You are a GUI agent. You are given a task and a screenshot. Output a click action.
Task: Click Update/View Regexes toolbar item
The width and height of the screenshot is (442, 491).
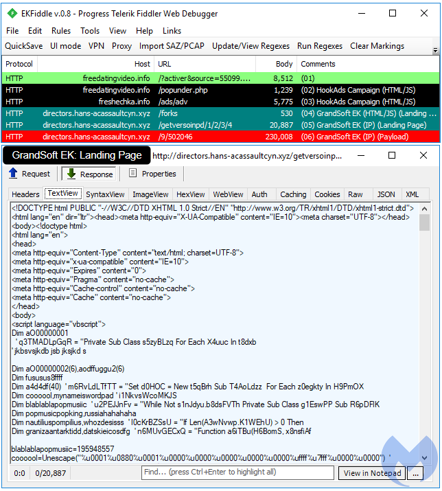point(251,46)
